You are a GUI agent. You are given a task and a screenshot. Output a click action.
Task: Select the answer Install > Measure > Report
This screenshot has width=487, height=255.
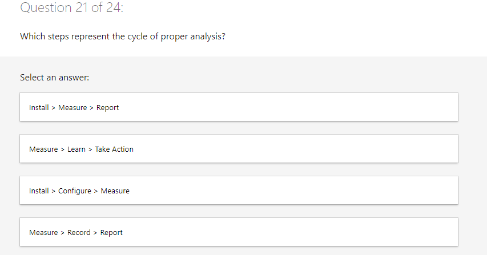239,107
